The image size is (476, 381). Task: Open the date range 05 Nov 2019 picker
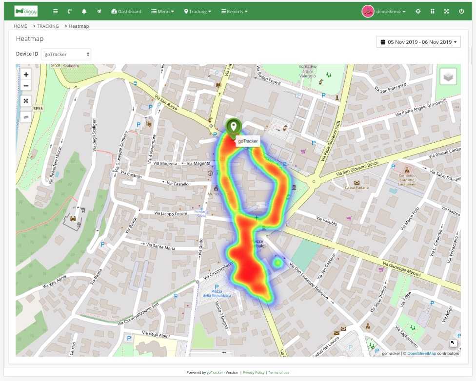pos(418,42)
